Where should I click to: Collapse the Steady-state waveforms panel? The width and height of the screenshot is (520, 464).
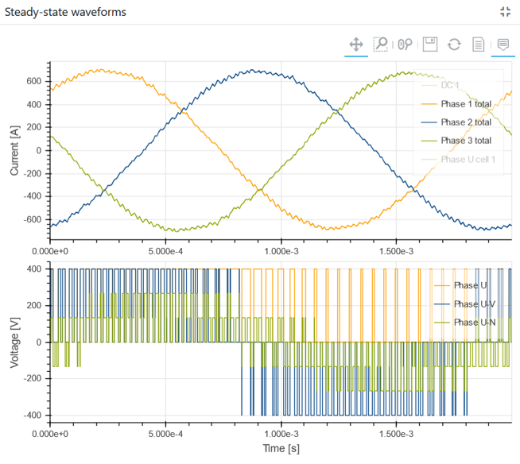505,12
